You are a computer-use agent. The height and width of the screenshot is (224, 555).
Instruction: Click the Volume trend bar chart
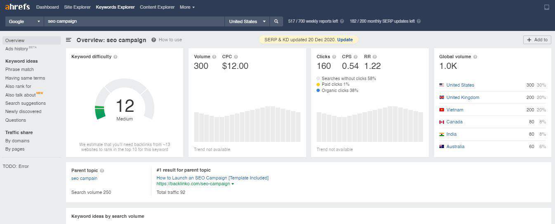pyautogui.click(x=247, y=124)
